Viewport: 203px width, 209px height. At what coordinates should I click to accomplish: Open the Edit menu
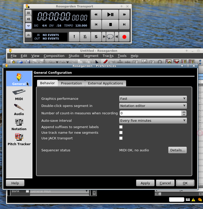24,56
